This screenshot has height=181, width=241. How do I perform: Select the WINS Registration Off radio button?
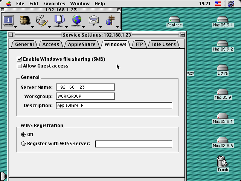point(23,135)
